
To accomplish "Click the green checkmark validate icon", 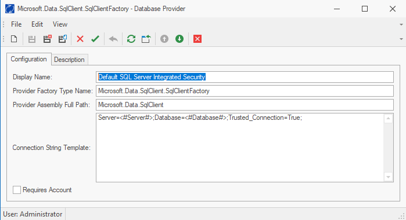I will tap(95, 39).
